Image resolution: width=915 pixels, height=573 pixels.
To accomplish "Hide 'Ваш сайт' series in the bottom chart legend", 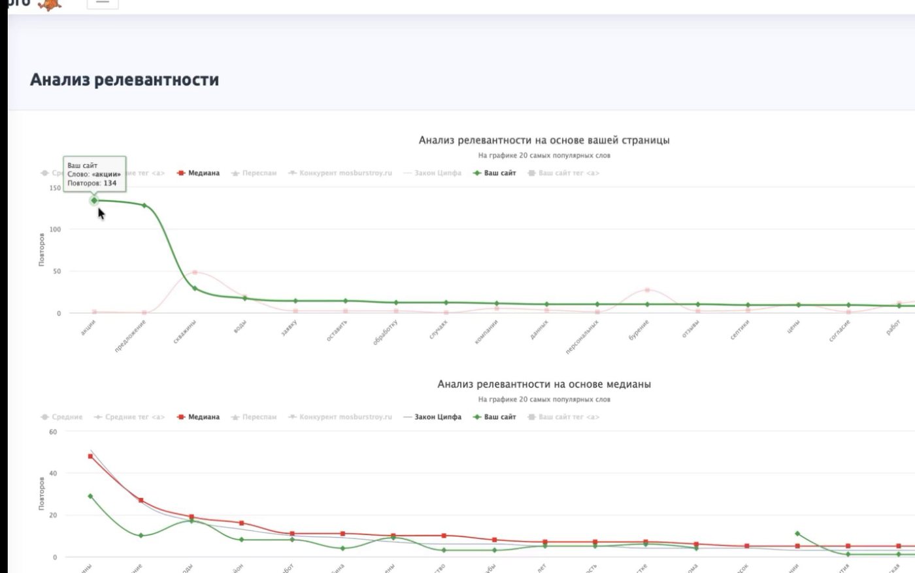I will click(x=495, y=417).
